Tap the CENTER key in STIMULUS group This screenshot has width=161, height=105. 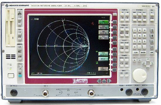(x=122, y=35)
